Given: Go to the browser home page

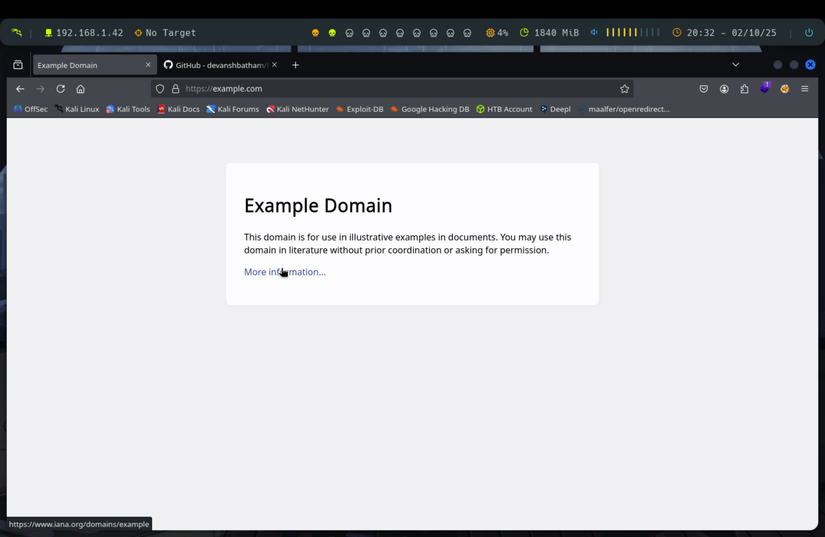Looking at the screenshot, I should 81,89.
